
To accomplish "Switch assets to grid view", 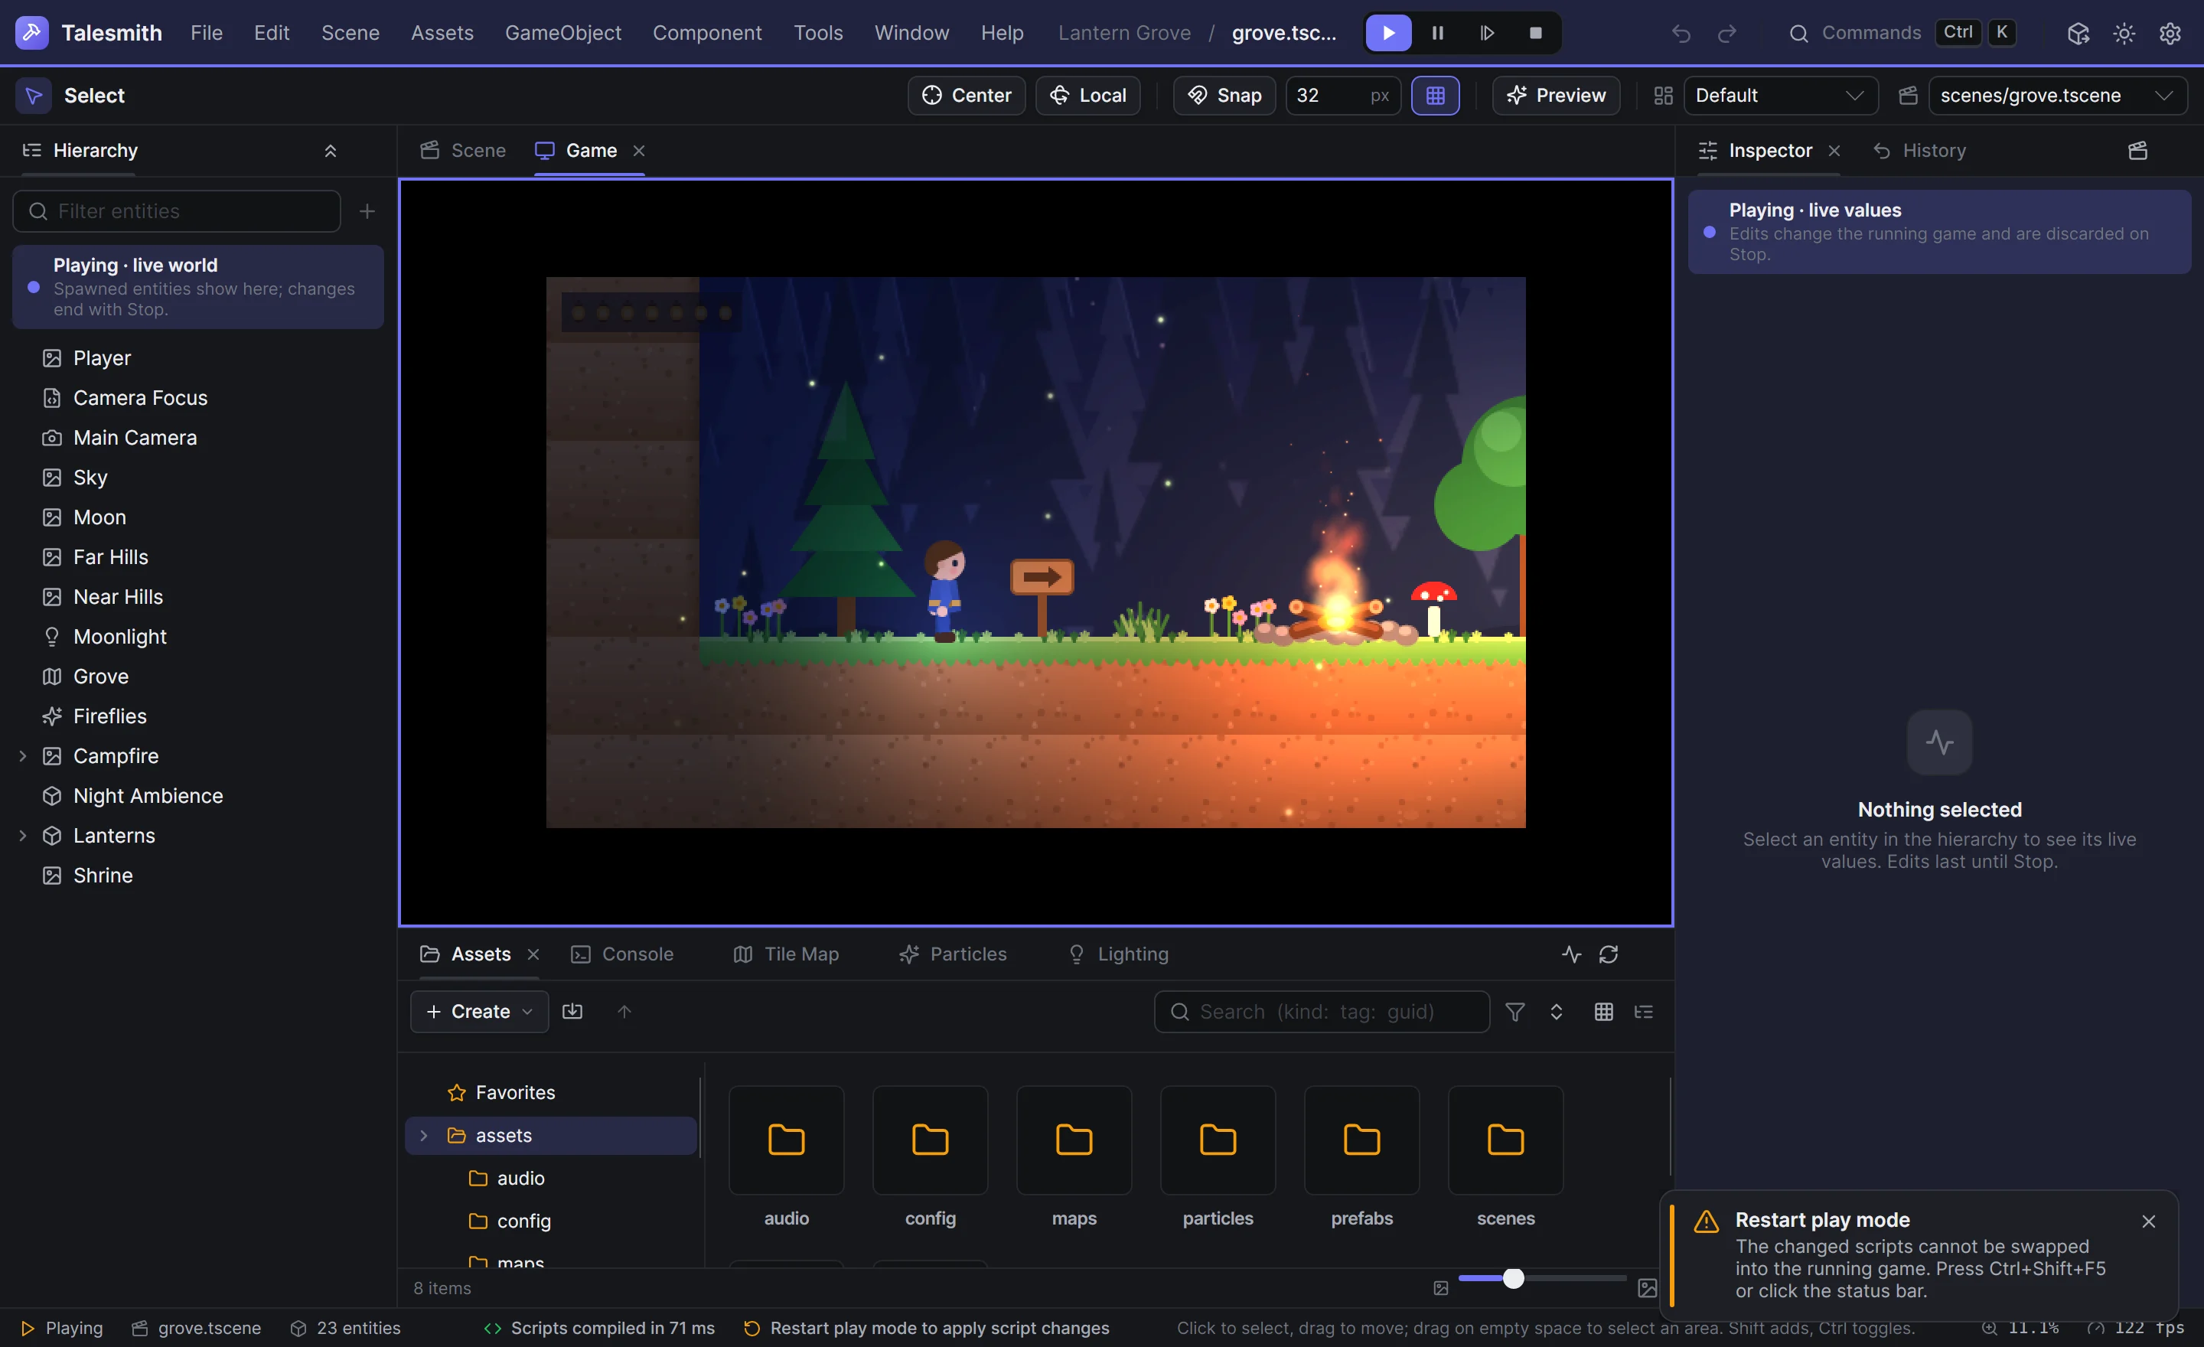I will coord(1604,1012).
